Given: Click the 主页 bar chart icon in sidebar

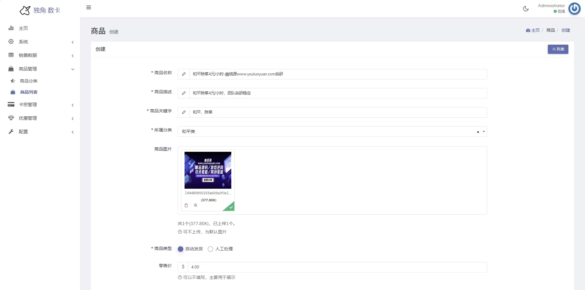Looking at the screenshot, I should (x=11, y=28).
